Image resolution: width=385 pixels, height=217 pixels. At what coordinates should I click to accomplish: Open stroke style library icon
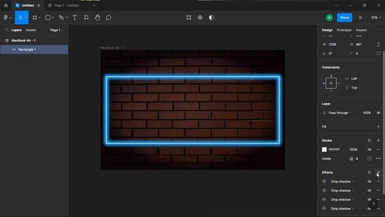369,140
